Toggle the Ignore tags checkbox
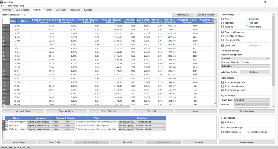 tap(222, 45)
